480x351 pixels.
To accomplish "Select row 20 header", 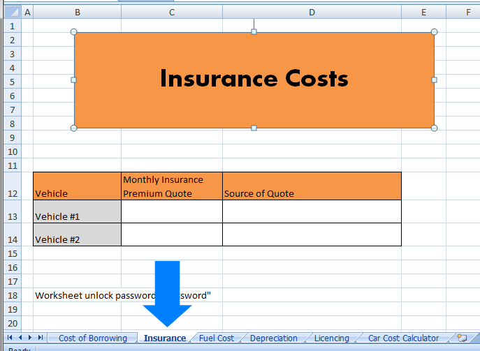I will pos(13,323).
